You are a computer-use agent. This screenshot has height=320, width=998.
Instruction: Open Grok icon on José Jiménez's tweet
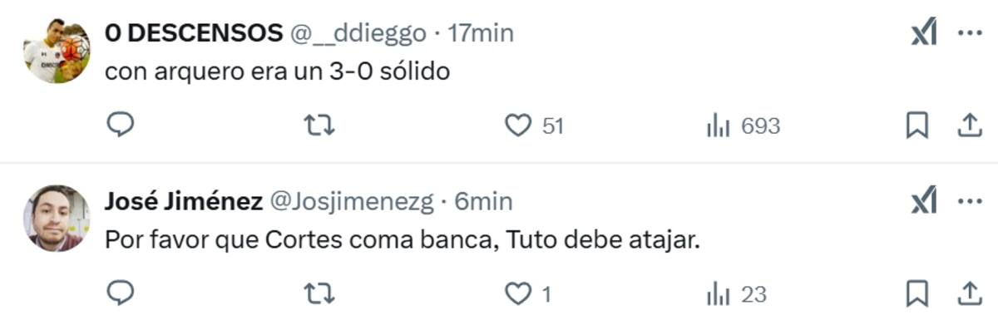tap(924, 201)
